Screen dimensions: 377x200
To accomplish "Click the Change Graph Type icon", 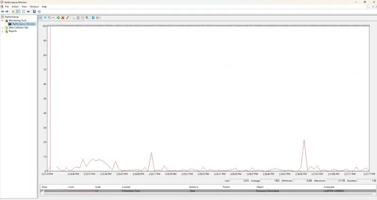I will pyautogui.click(x=49, y=18).
